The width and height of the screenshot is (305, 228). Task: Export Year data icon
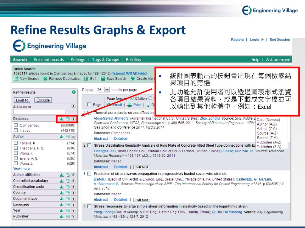click(68, 210)
